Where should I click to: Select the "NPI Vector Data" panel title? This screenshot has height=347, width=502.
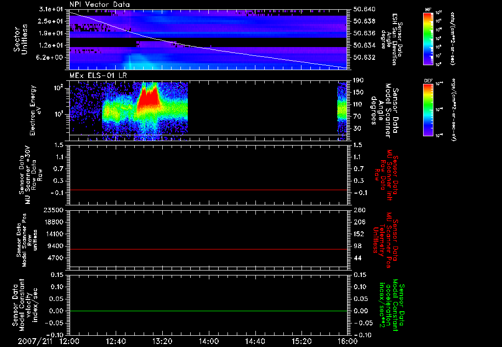tap(100, 4)
